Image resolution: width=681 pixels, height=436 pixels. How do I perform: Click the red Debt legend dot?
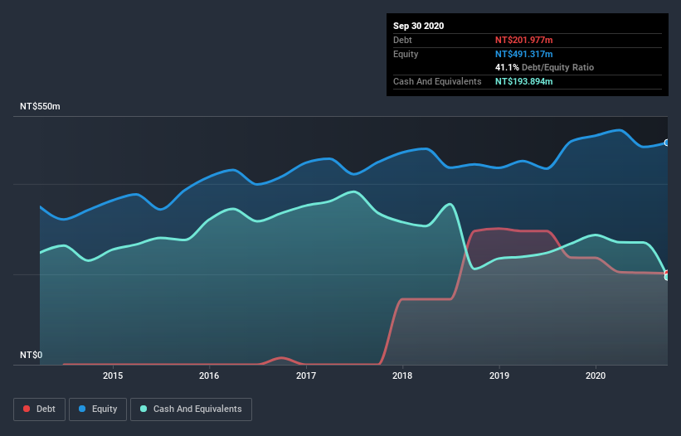point(27,409)
